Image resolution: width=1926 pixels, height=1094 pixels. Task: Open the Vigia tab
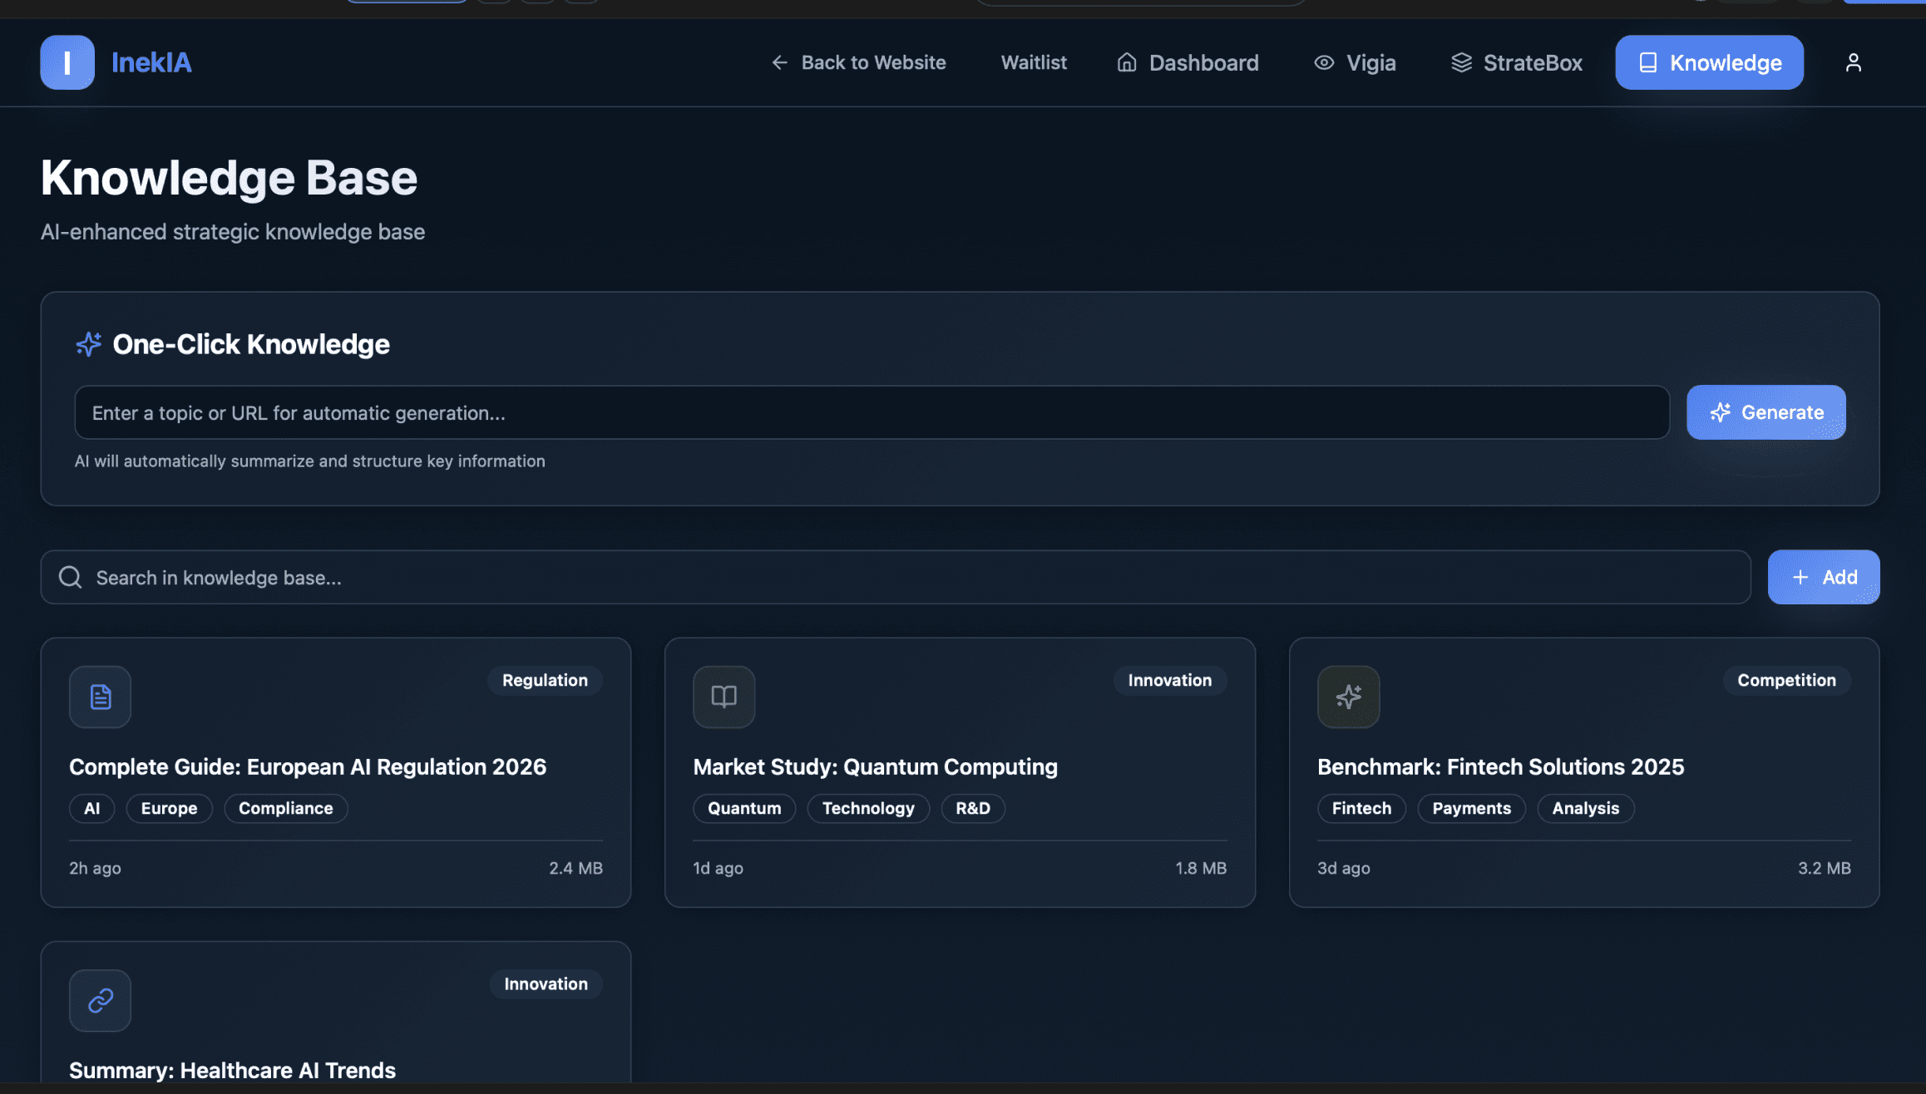pyautogui.click(x=1355, y=62)
